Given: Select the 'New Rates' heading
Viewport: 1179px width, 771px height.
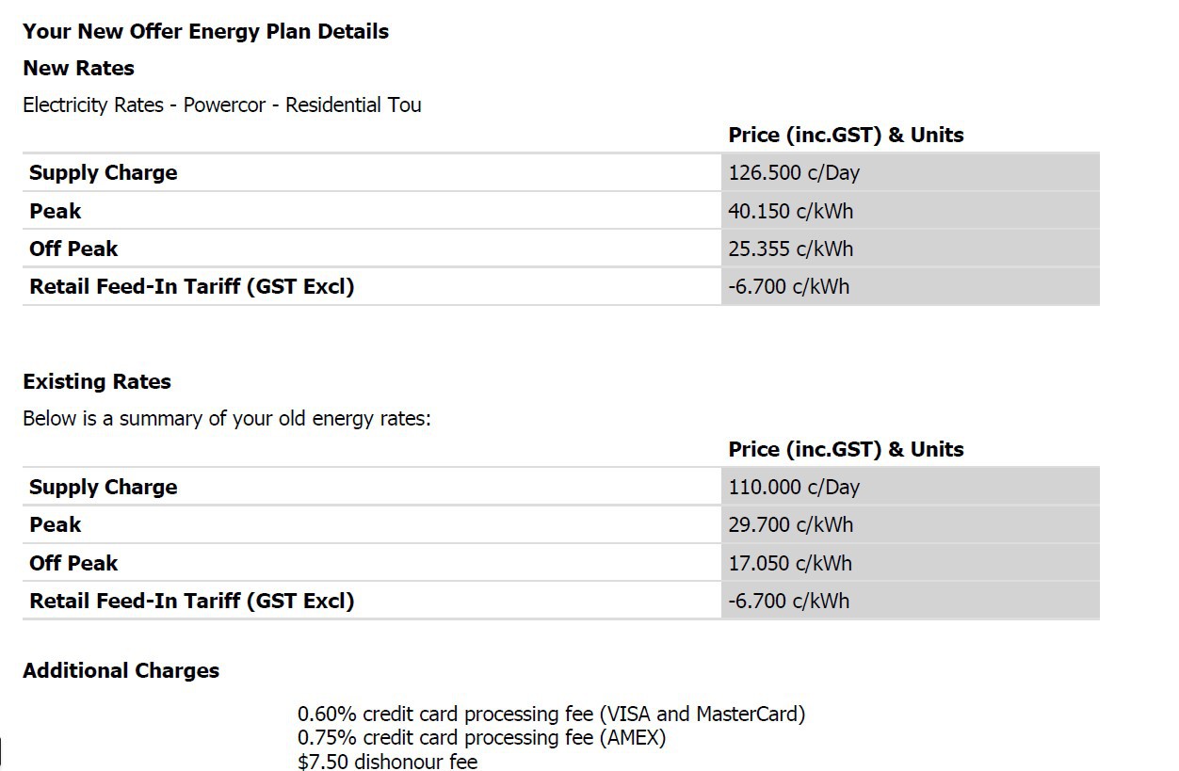Looking at the screenshot, I should pyautogui.click(x=78, y=68).
